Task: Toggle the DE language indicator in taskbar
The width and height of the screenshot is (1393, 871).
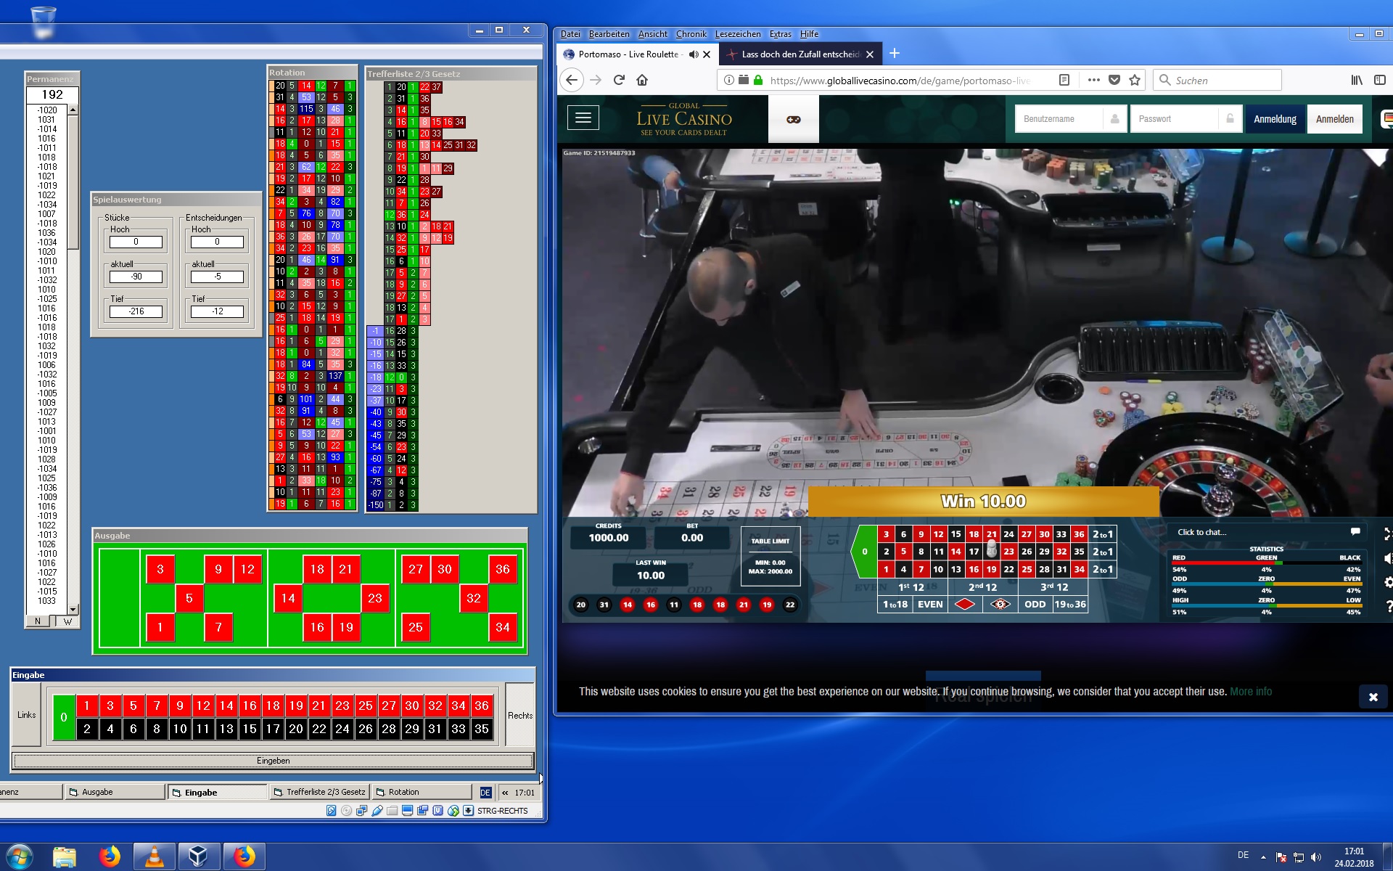Action: 1243,855
